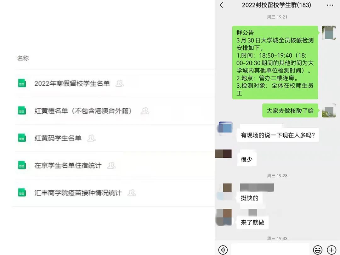Tap avatar beside the 来了就做 message
Viewport: 340px width, 255px height.
(x=224, y=217)
